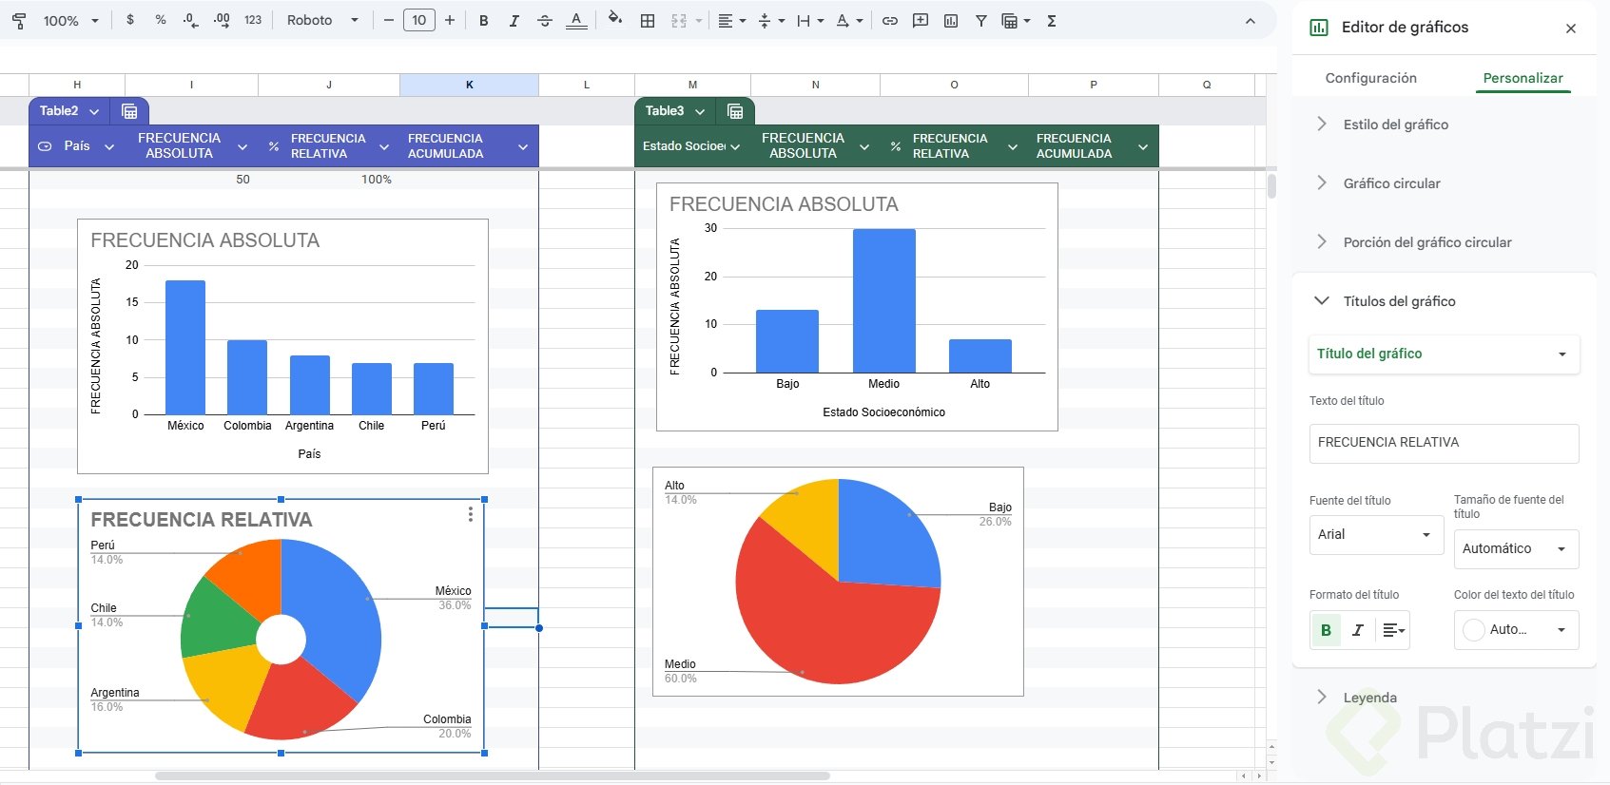Toggle italic in the main toolbar
1610x785 pixels.
(x=514, y=20)
